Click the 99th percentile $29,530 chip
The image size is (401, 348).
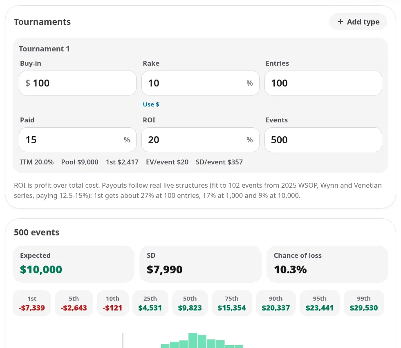click(364, 303)
